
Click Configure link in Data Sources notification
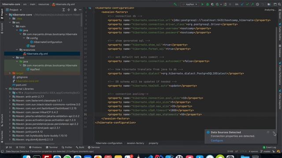tap(217, 140)
